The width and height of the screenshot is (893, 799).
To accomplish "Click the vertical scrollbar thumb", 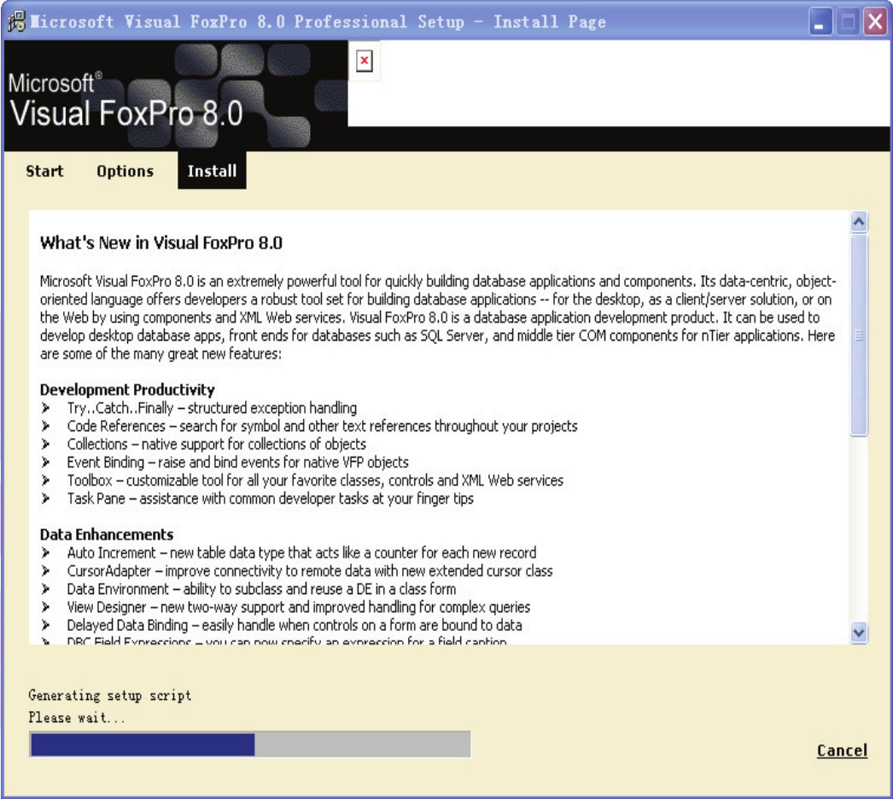I will (859, 336).
